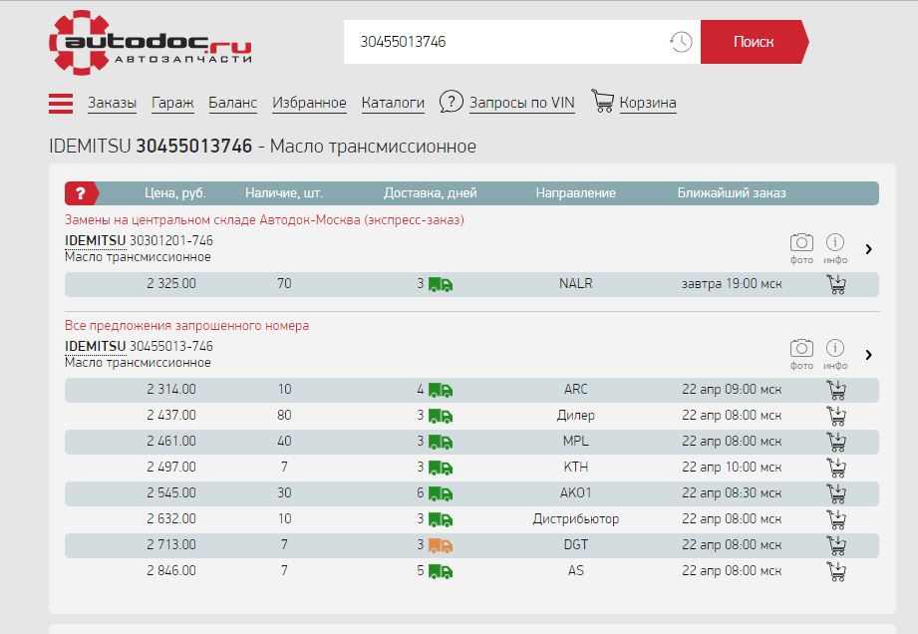Click the part number search field

(508, 42)
